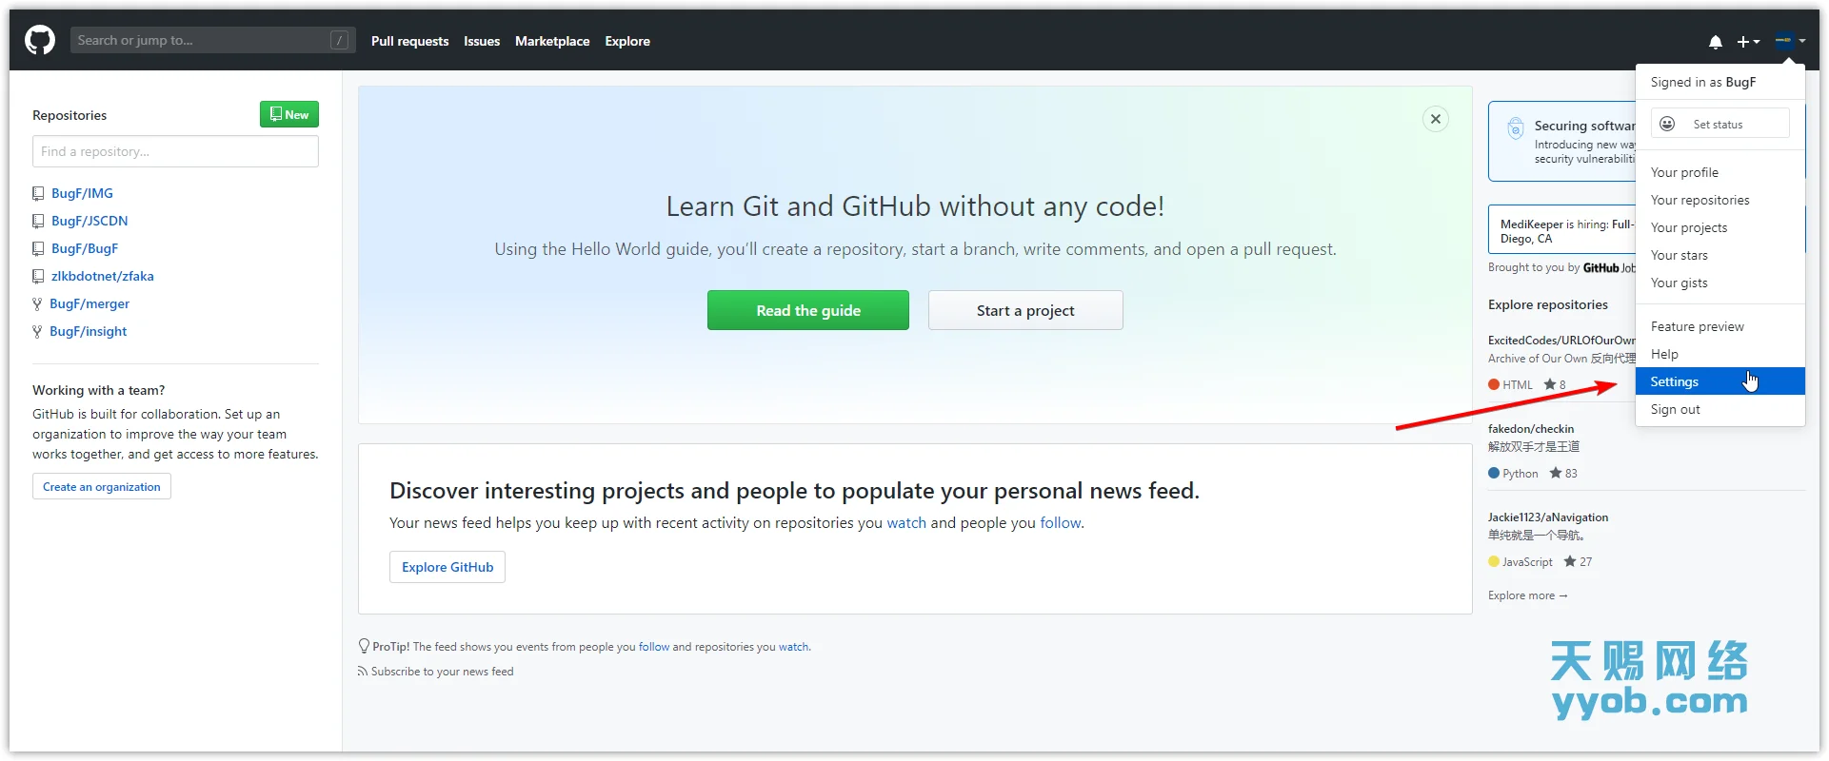Screen dimensions: 1829x761
Task: Select Your repositories from user menu
Action: [x=1720, y=200]
